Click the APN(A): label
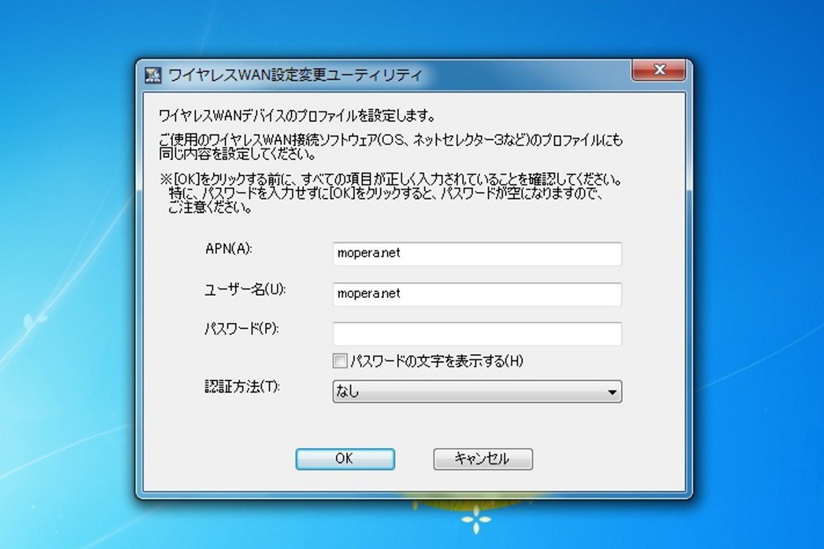Screen dimensions: 824x549 (228, 248)
